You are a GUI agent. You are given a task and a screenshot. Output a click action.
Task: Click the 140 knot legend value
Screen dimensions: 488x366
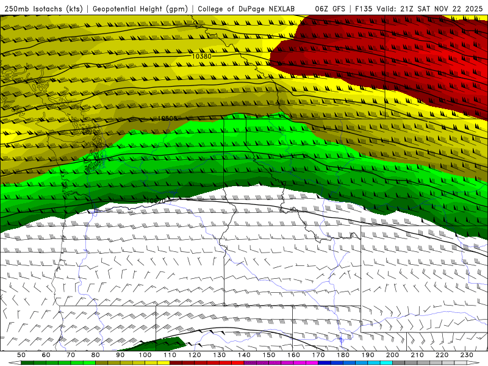pos(244,355)
